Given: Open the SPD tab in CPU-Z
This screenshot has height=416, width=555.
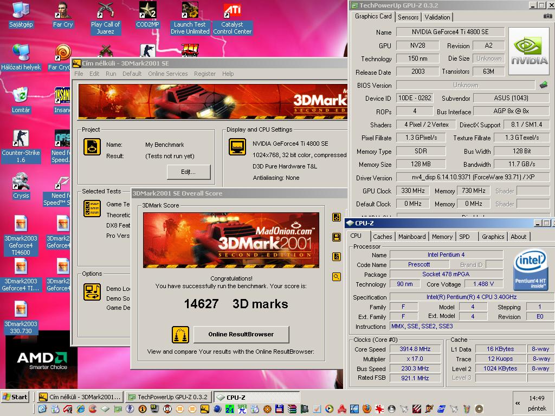Looking at the screenshot, I should 464,237.
